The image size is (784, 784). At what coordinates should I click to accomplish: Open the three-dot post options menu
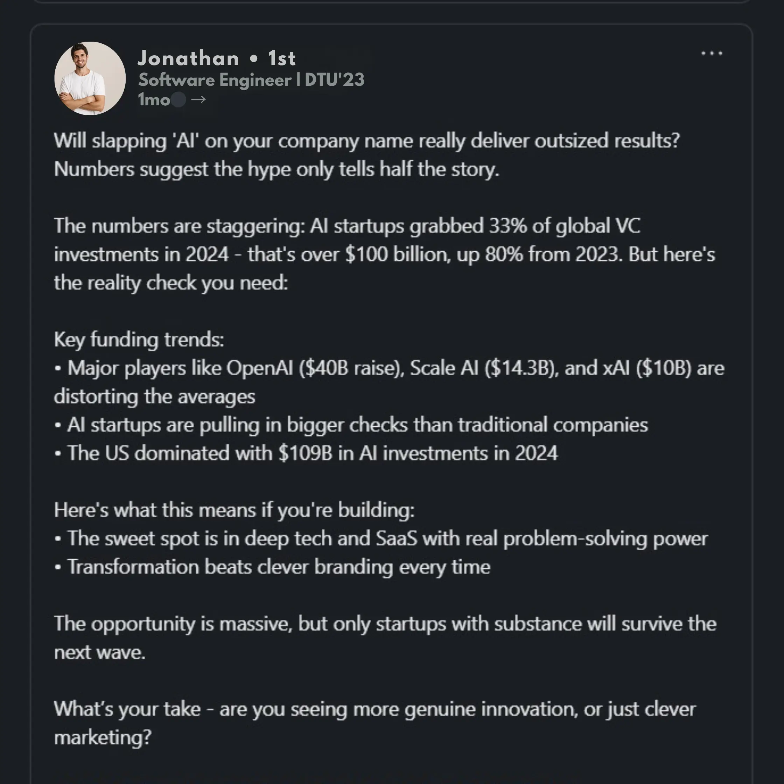(712, 53)
